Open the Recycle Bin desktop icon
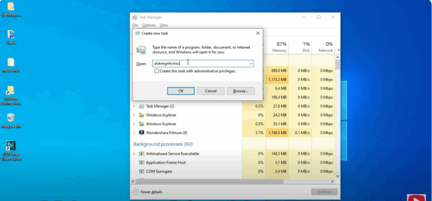The image size is (432, 201). [x=11, y=118]
